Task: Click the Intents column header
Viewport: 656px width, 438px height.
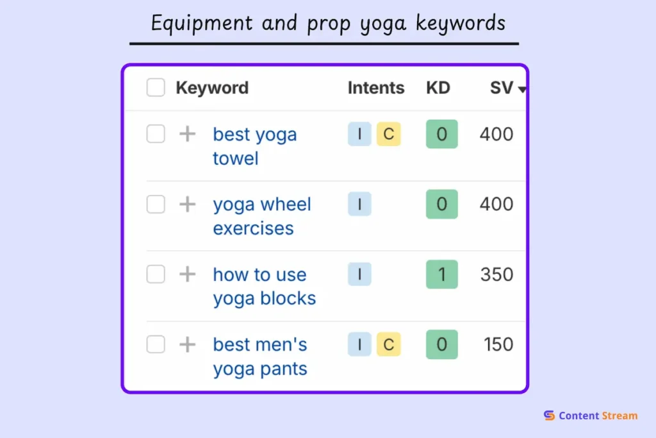Action: coord(376,88)
